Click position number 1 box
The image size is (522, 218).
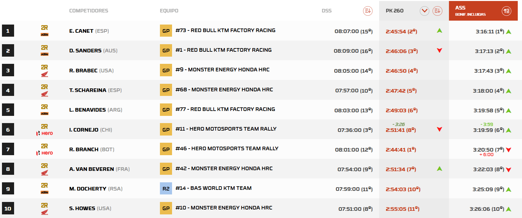point(8,31)
